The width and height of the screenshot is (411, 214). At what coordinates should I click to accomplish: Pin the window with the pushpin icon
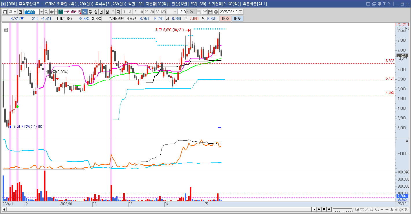tap(379, 4)
